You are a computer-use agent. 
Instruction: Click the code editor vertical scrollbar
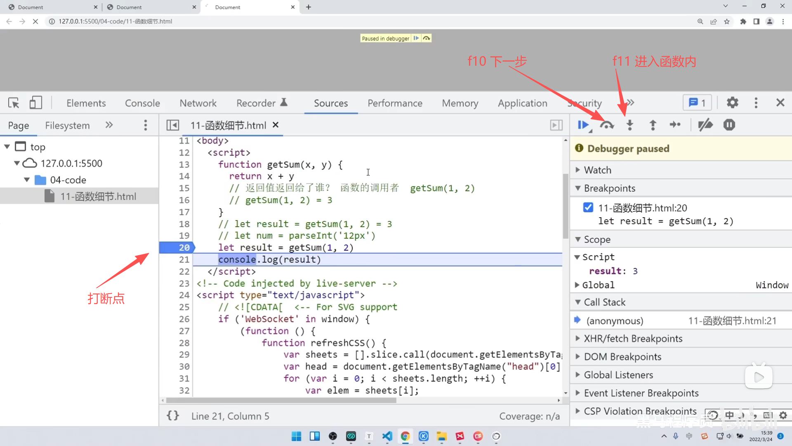(566, 206)
